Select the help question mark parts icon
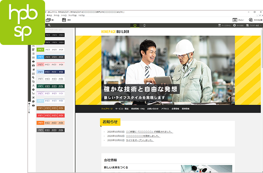263x173 pixels. click(33, 89)
